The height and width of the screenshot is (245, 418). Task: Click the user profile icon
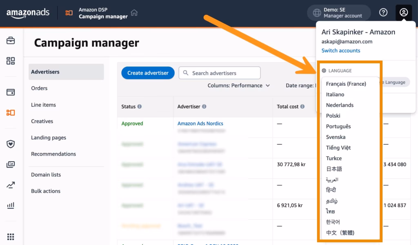point(404,12)
